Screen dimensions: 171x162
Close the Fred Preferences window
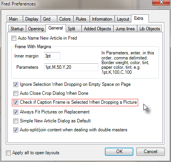161,2
